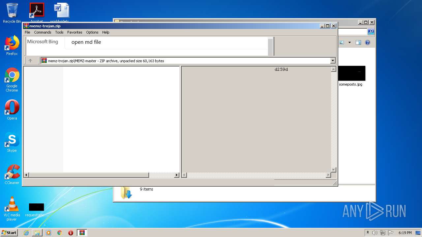Viewport: 422px width, 237px height.
Task: Click the WinRAR archive icon in address bar
Action: 44,61
